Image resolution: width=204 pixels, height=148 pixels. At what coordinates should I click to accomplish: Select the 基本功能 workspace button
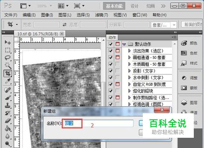pos(114,6)
